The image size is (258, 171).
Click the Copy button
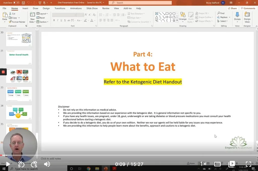tap(13, 18)
